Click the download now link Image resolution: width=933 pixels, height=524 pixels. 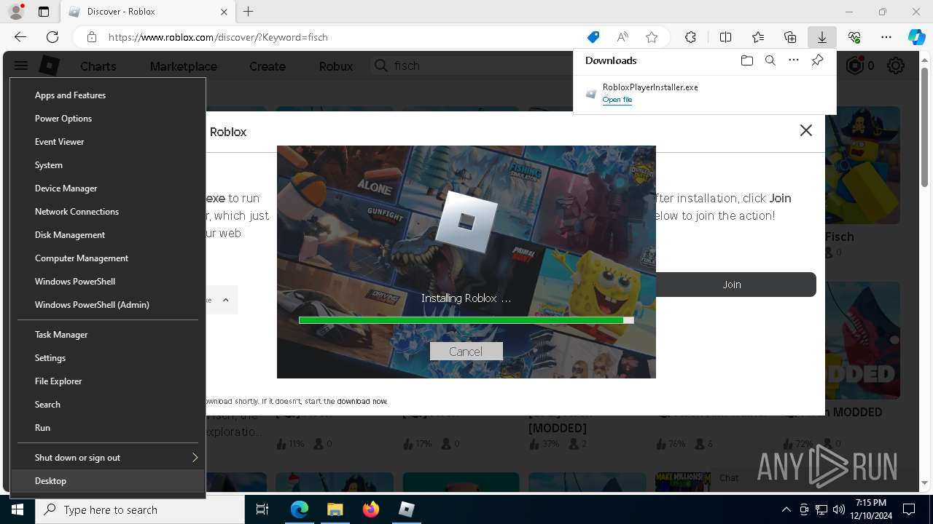(x=362, y=401)
